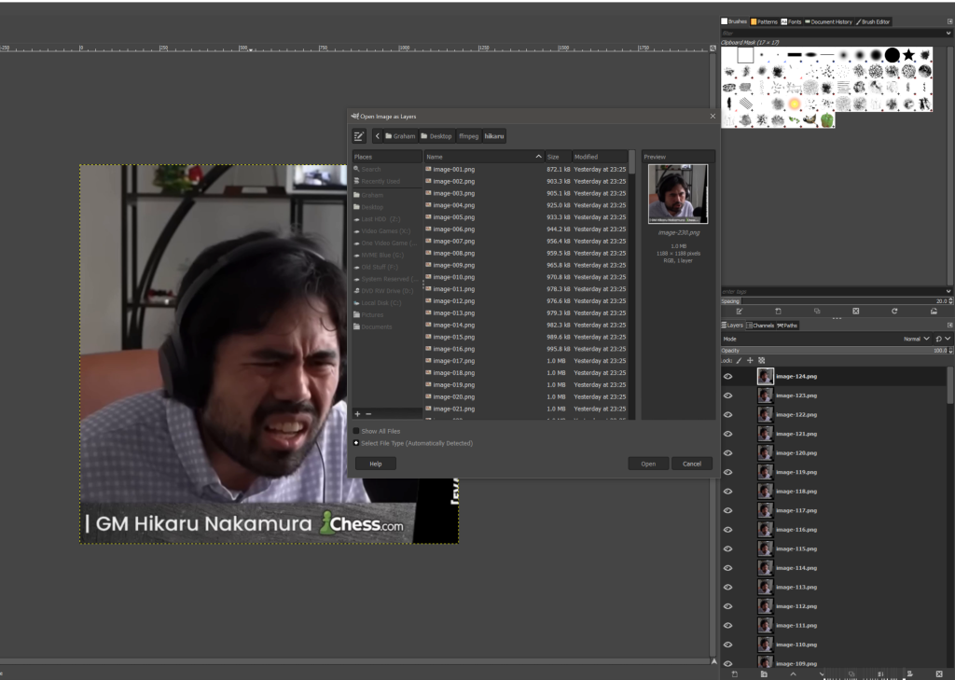Switch to the Channels tab

[x=762, y=326]
